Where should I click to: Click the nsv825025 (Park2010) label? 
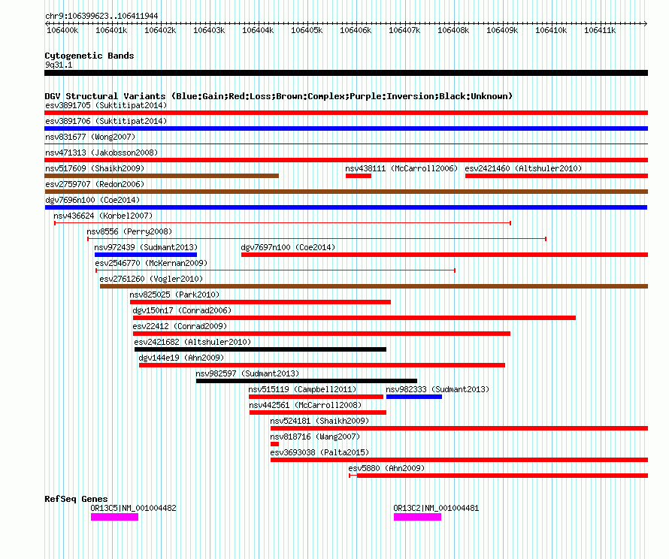(174, 295)
